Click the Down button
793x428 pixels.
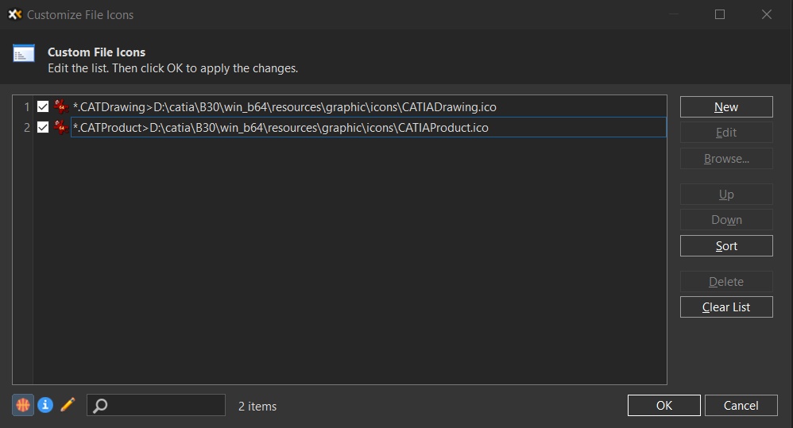click(726, 220)
